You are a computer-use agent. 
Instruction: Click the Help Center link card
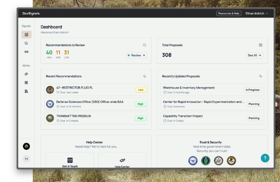(x=122, y=160)
